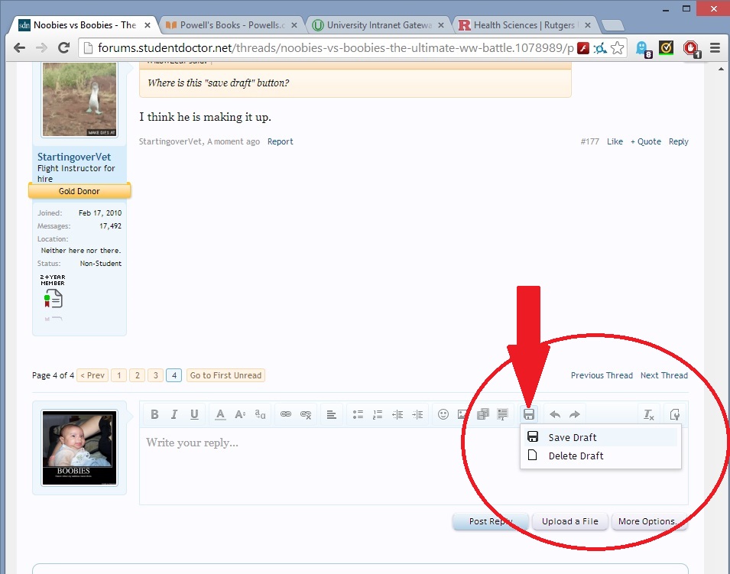Image resolution: width=730 pixels, height=574 pixels.
Task: Redo the last edit in the editor
Action: [x=575, y=414]
